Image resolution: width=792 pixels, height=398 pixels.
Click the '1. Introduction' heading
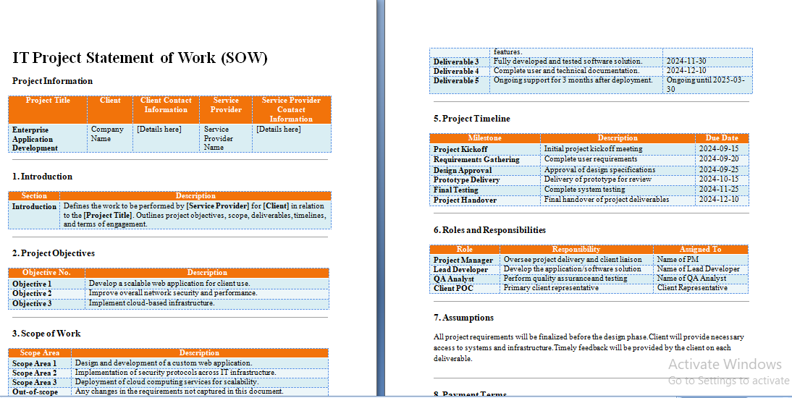tap(43, 177)
